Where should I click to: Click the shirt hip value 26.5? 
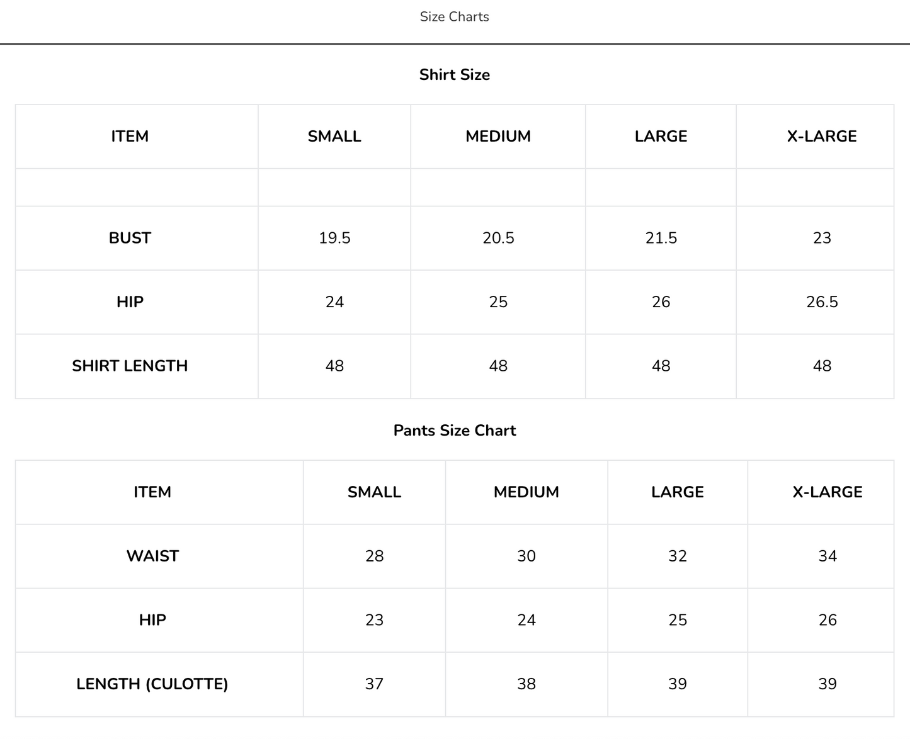tap(822, 302)
